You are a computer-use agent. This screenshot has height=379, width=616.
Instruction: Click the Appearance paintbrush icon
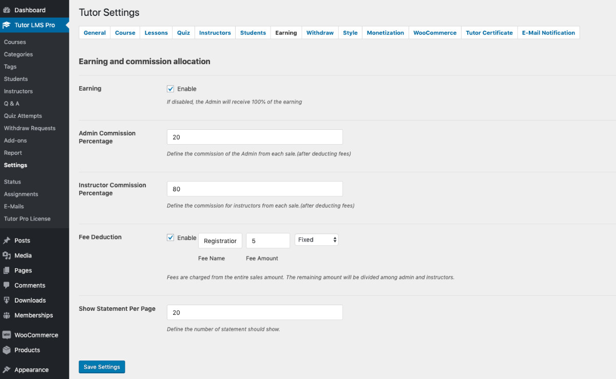click(x=6, y=370)
